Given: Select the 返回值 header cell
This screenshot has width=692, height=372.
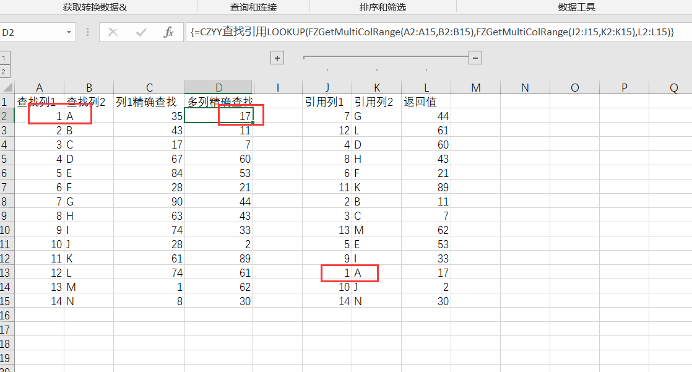Looking at the screenshot, I should click(426, 102).
